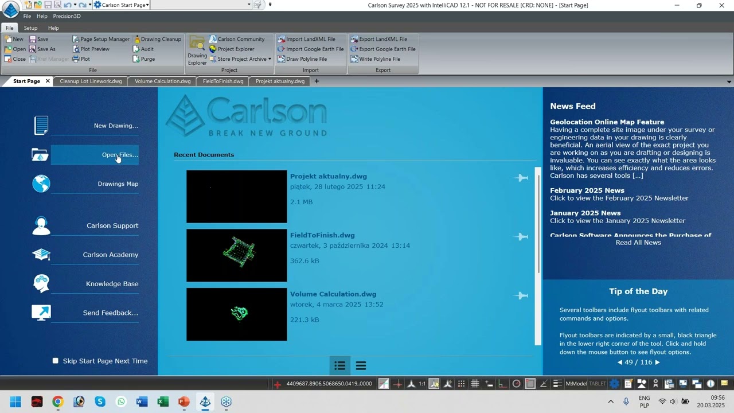
Task: Toggle TABLET mode in the status bar
Action: click(598, 384)
